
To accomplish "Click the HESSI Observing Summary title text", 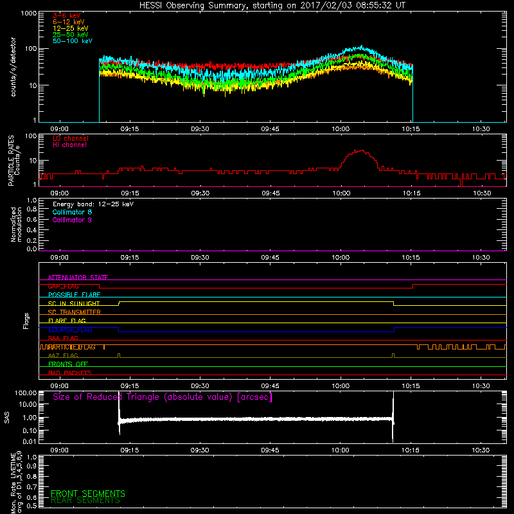I will point(272,6).
